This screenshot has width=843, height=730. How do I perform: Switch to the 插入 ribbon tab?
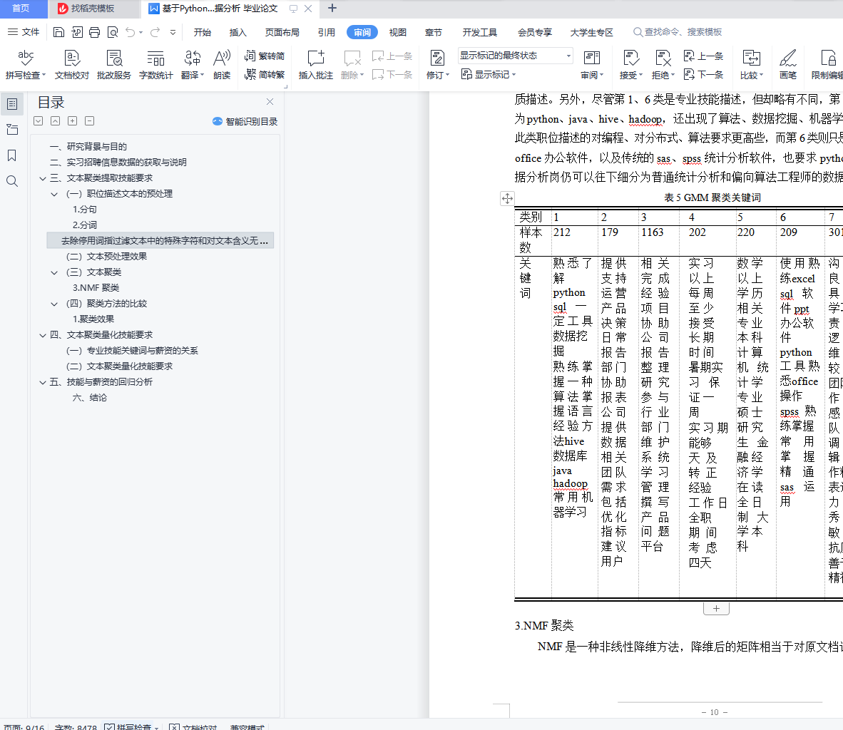tap(237, 32)
